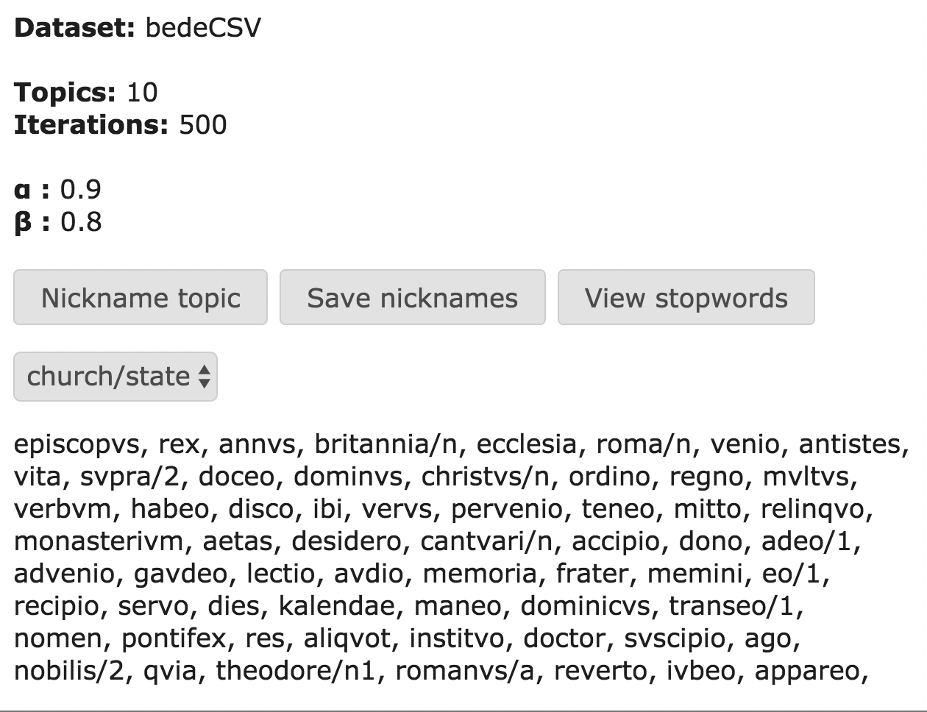927x712 pixels.
Task: Open the church/state topic dropdown
Action: point(115,377)
